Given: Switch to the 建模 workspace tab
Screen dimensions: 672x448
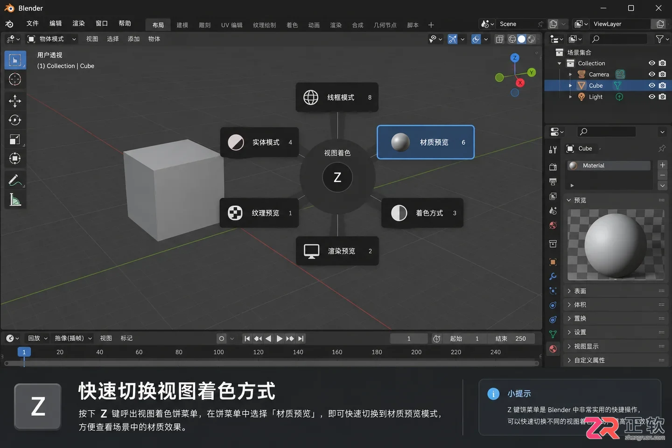Looking at the screenshot, I should [182, 25].
